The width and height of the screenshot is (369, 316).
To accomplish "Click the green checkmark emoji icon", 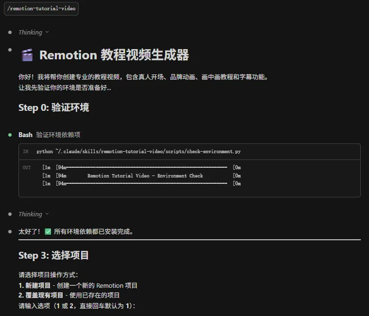I will [x=48, y=231].
